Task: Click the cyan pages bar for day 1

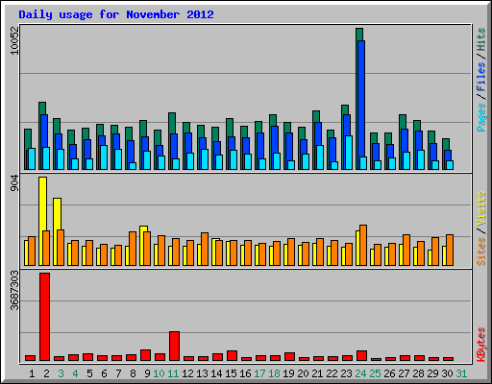Action: pyautogui.click(x=32, y=158)
